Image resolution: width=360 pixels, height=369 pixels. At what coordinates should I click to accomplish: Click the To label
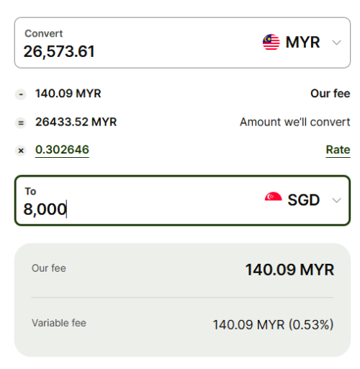[30, 192]
